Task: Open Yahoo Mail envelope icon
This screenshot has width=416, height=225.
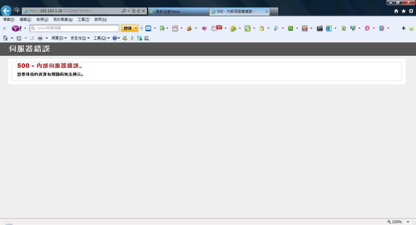Action: [148, 28]
